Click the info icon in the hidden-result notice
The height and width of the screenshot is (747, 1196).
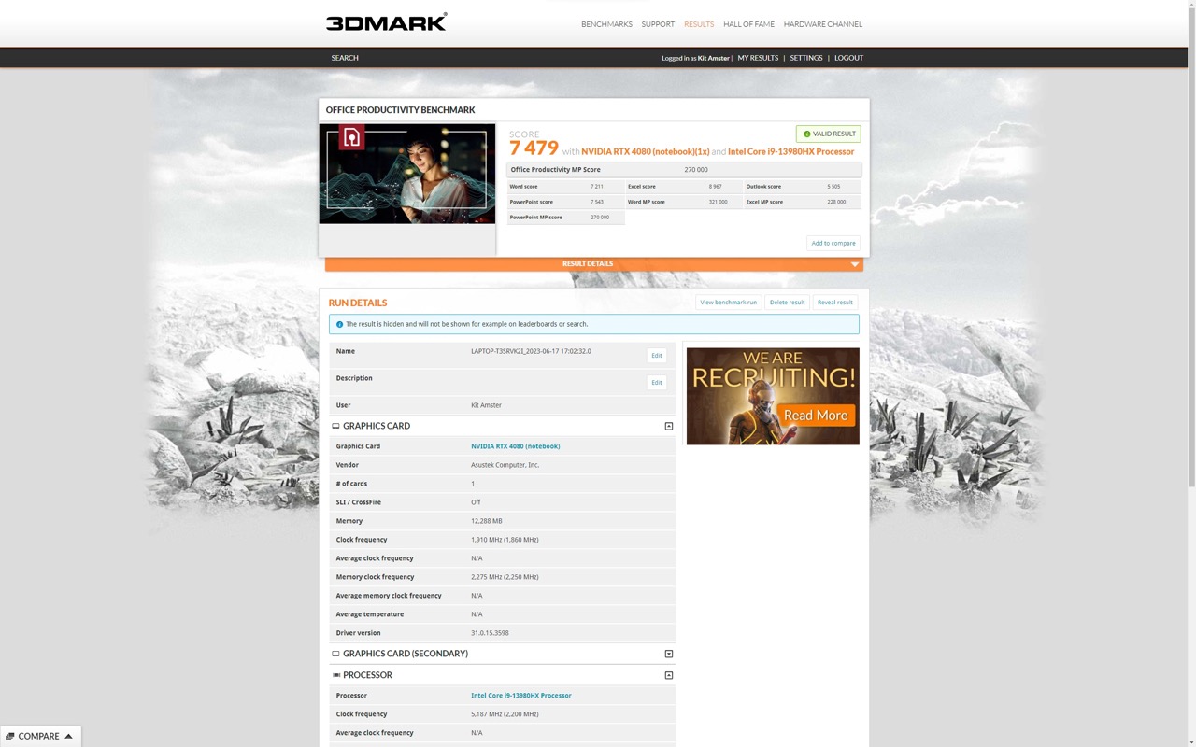[x=339, y=324]
